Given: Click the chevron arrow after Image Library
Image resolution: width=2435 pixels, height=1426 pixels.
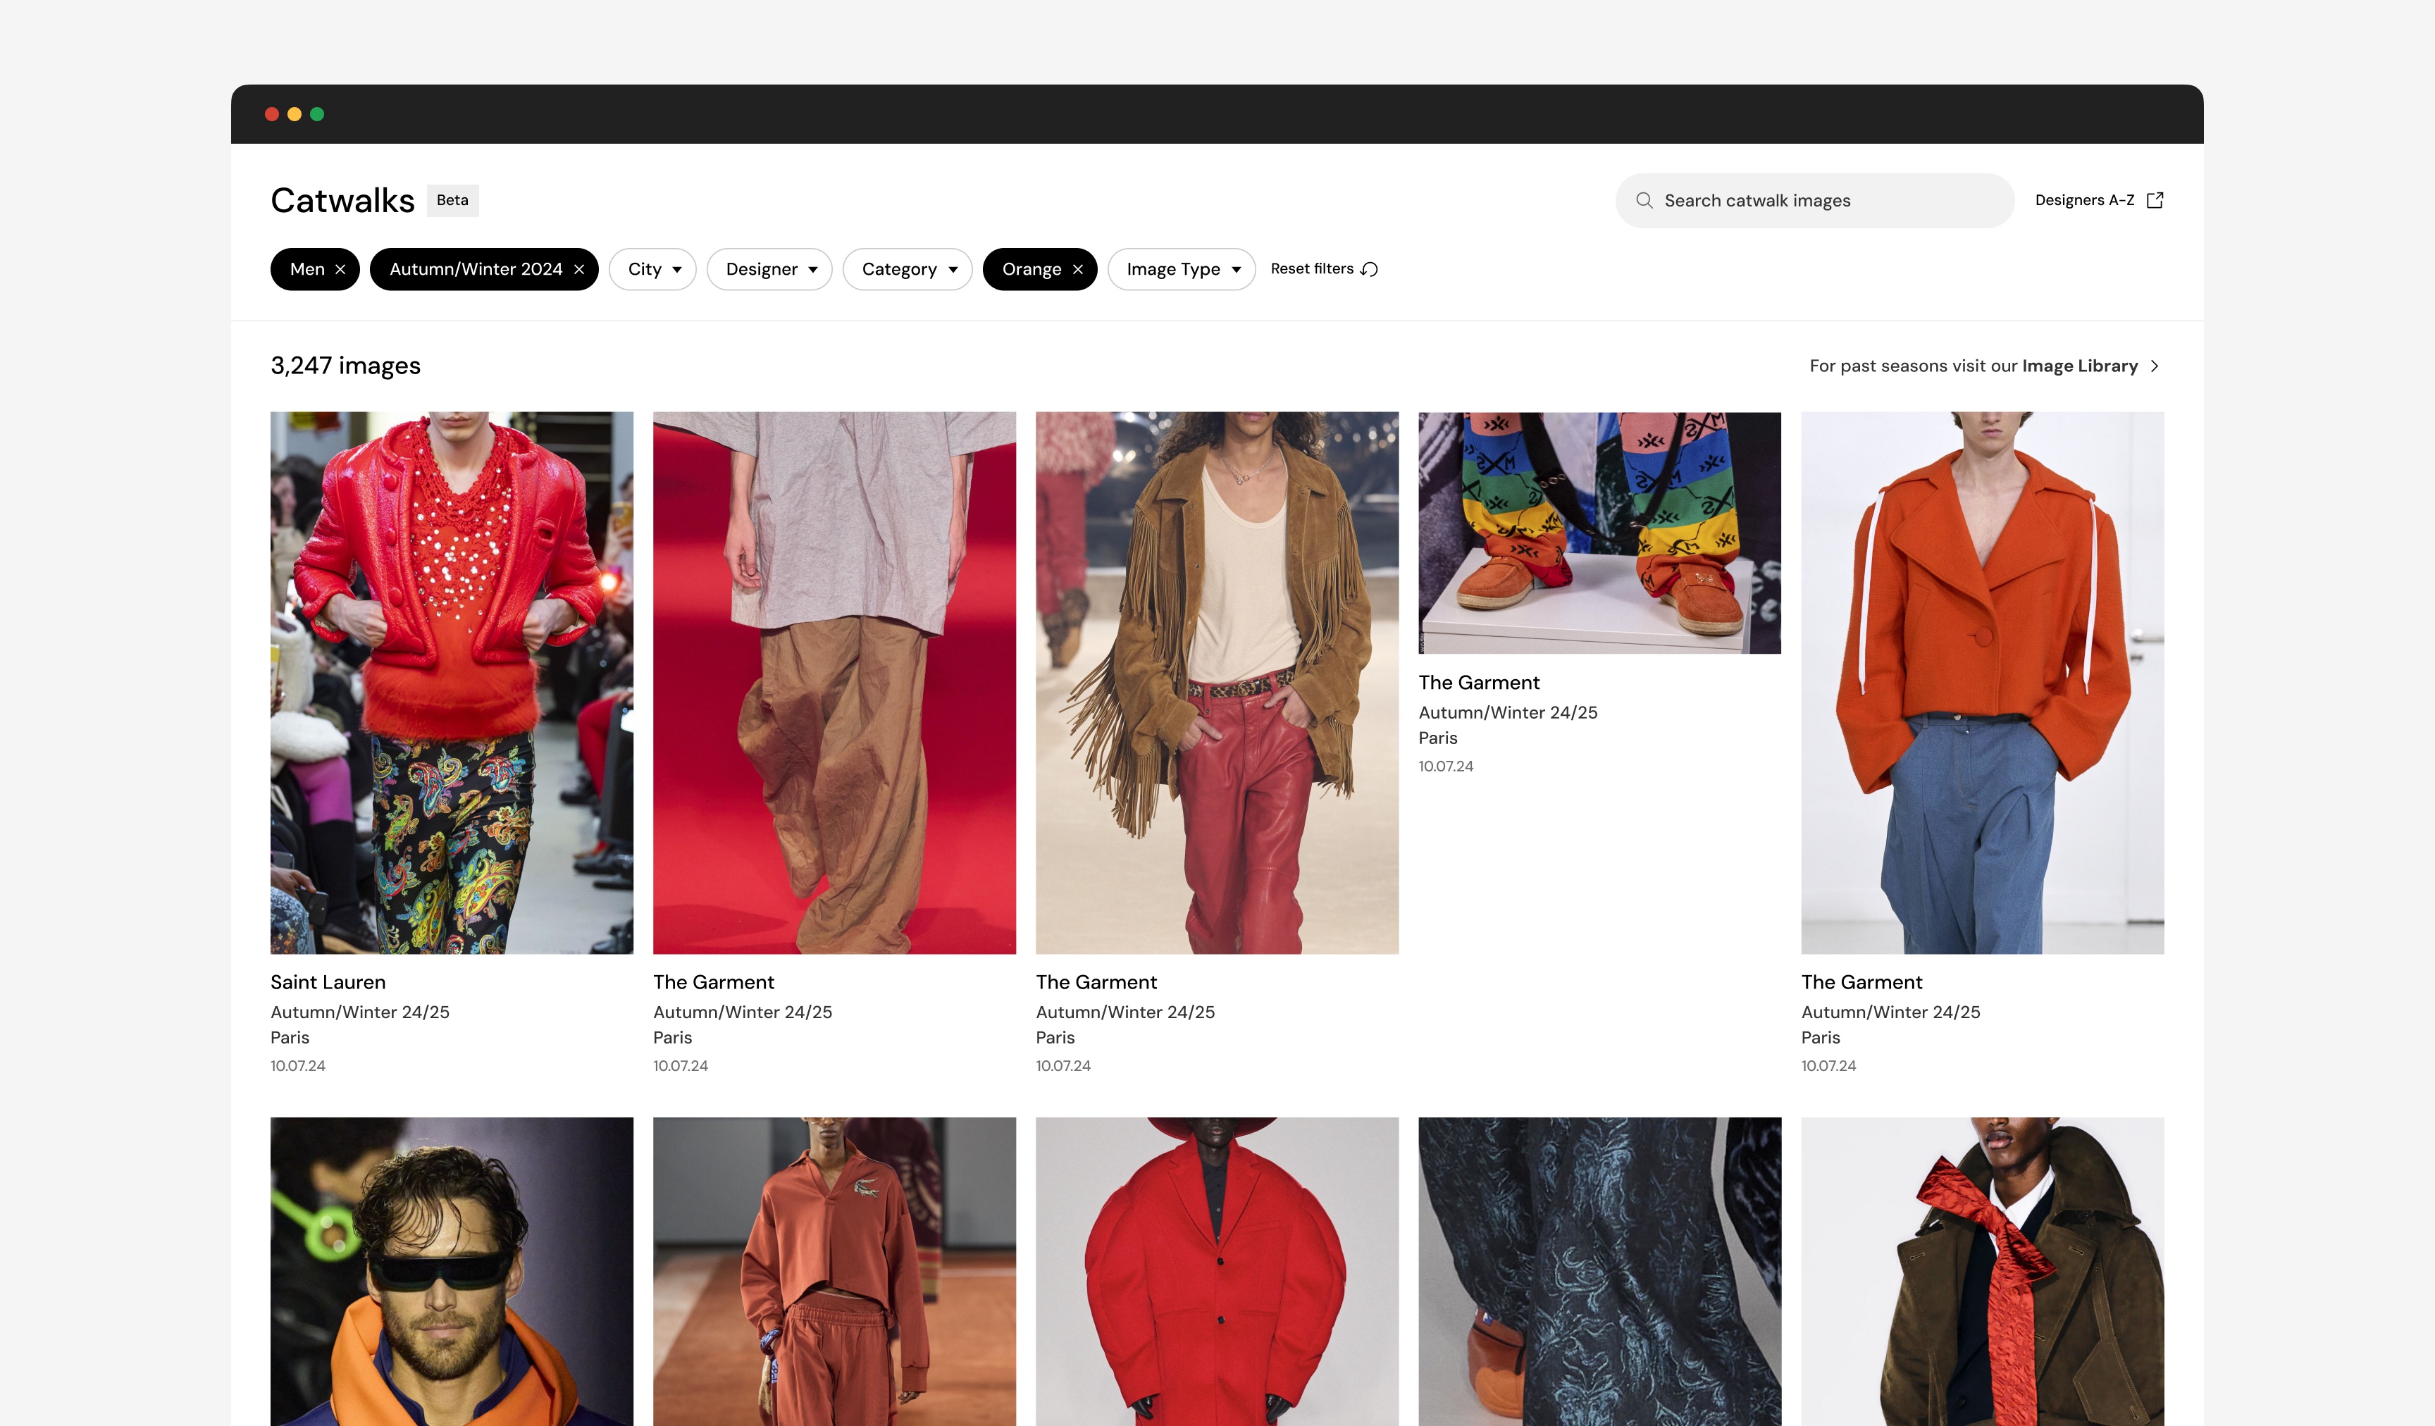Looking at the screenshot, I should (x=2155, y=366).
